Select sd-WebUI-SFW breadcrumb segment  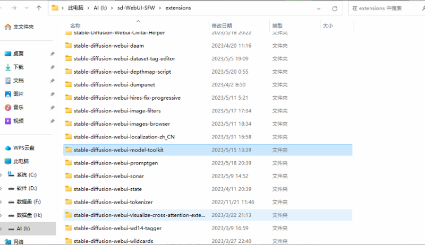tap(136, 8)
